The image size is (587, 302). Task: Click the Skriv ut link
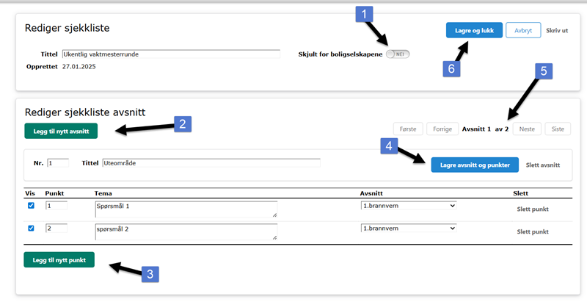[558, 30]
